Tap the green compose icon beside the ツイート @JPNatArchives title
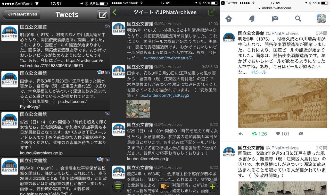The width and height of the screenshot is (330, 195). click(212, 12)
